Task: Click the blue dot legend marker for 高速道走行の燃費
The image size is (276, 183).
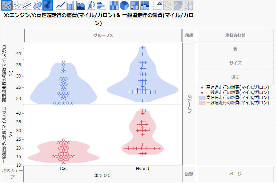Action: click(202, 87)
